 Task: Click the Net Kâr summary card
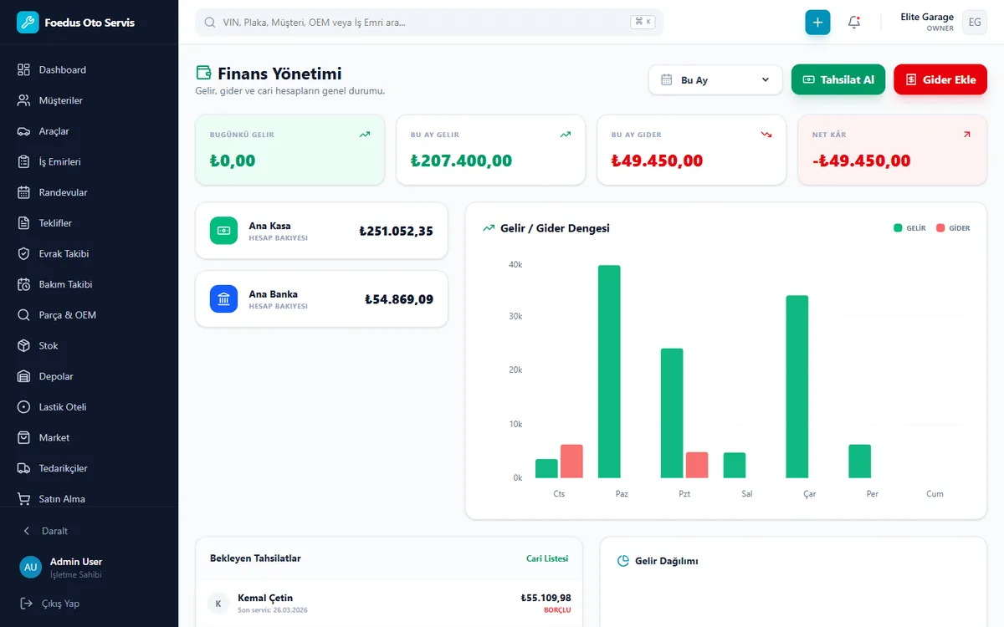(893, 150)
